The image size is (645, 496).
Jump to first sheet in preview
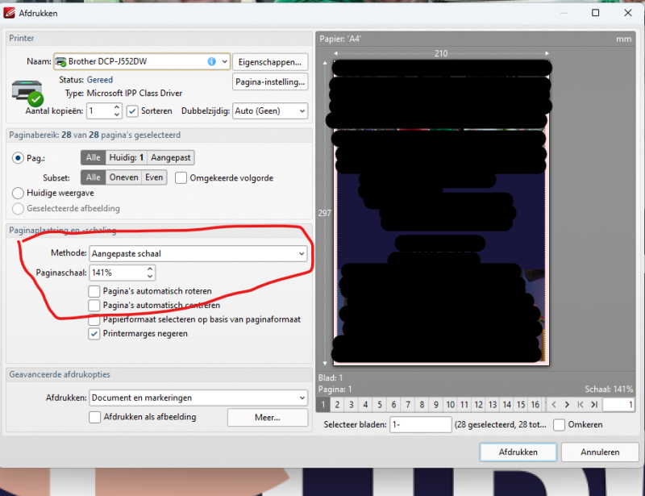[580, 404]
